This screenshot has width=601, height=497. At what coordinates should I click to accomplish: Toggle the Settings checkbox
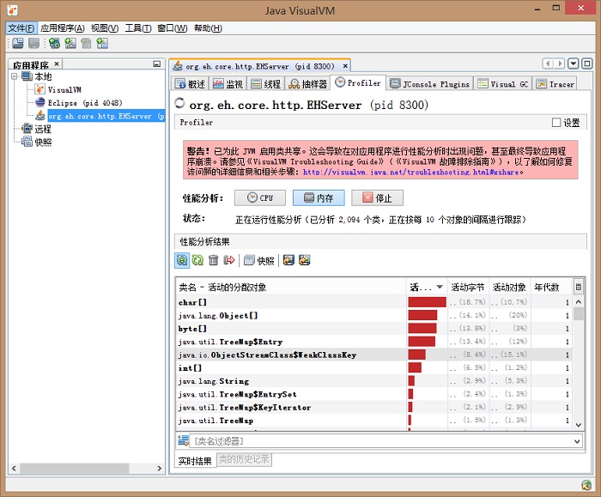coord(556,122)
